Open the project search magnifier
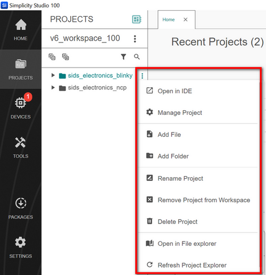 [137, 57]
